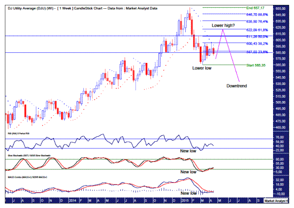Click the '648,70 88,6%' retracement label
Viewport: 294px width, 208px height.
point(257,15)
